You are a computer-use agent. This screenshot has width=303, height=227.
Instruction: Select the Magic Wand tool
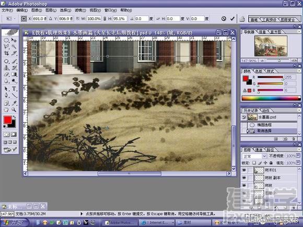pos(14,46)
